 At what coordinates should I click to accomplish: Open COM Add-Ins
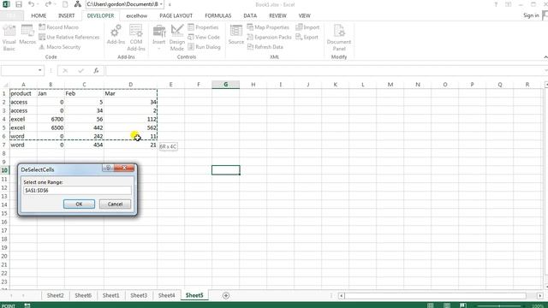[136, 38]
